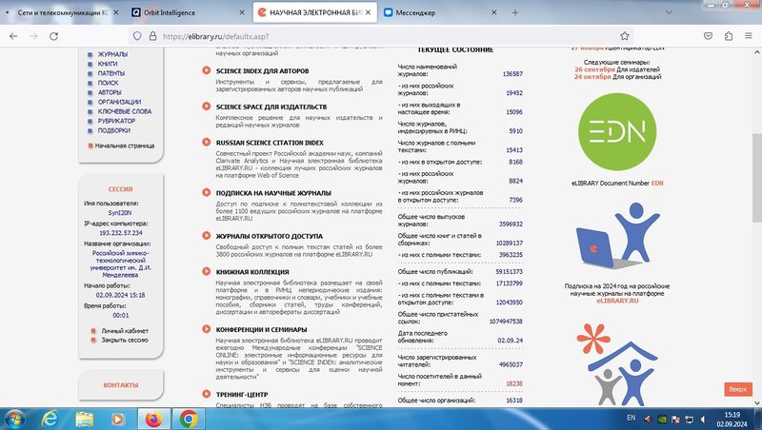Viewport: 762px width, 430px height.
Task: Bookmark this page with the star icon
Action: (x=625, y=36)
